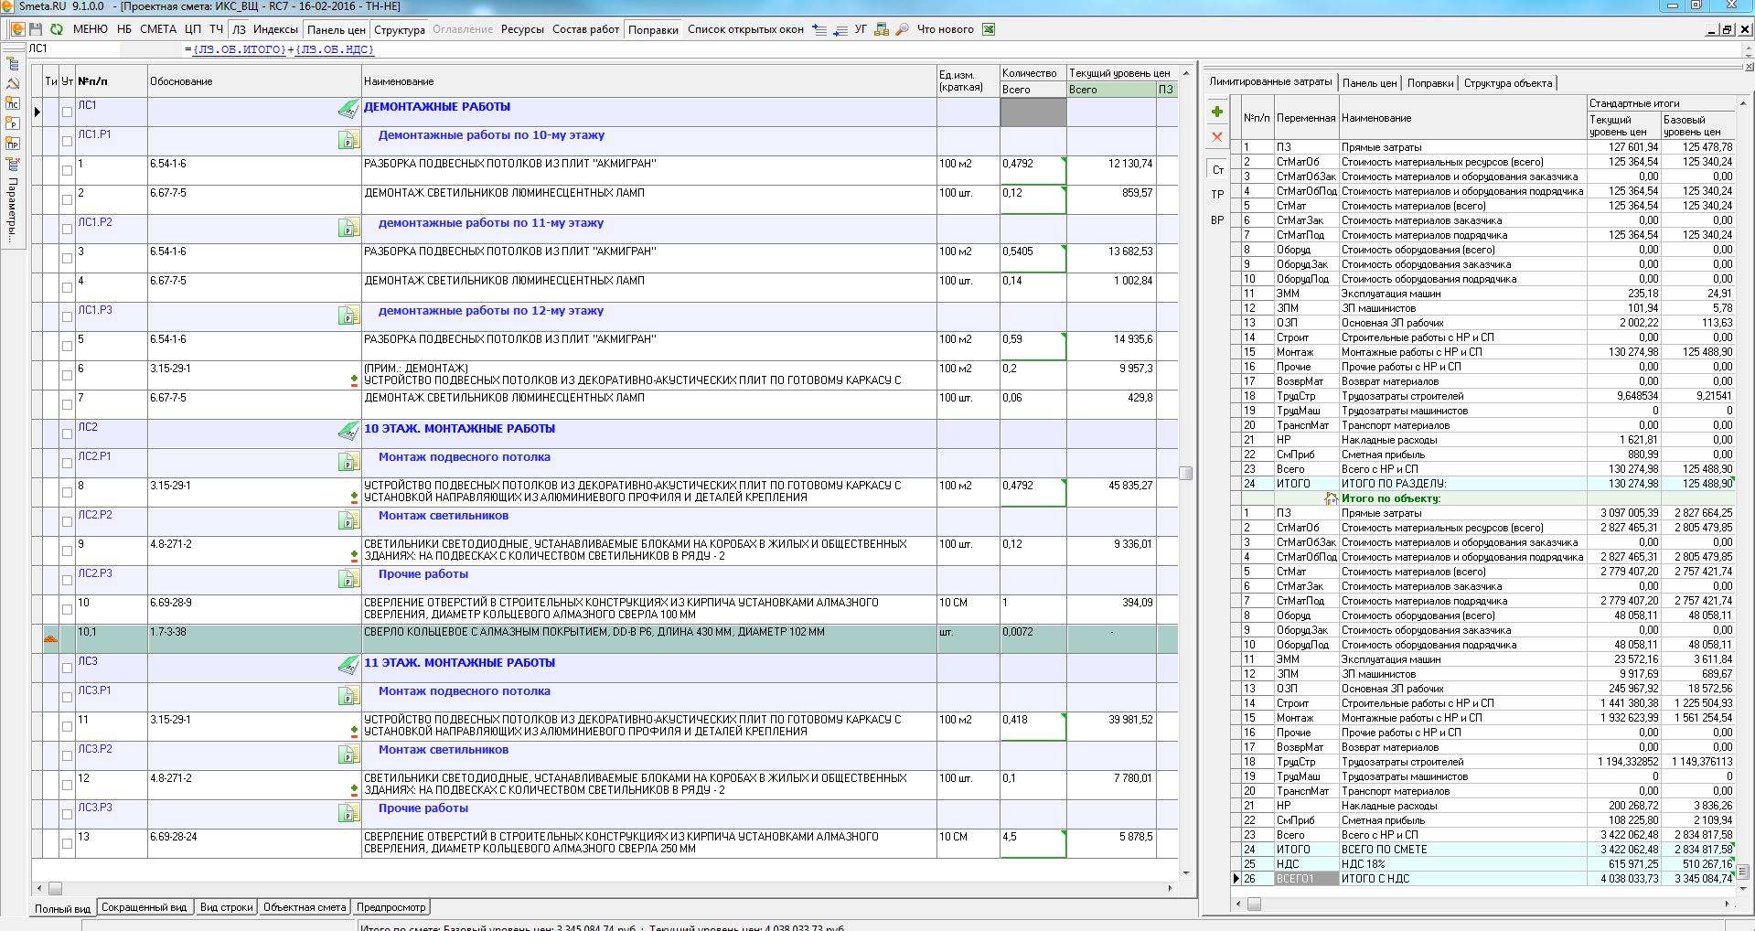The width and height of the screenshot is (1755, 931).
Task: Click the red X delete icon
Action: 1217,137
